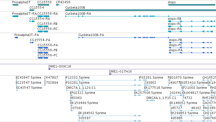This screenshot has height=122, width=216.
Task: Click the DMG4A.1_1.P15.C1 feature glyph
Action: click(151, 100)
